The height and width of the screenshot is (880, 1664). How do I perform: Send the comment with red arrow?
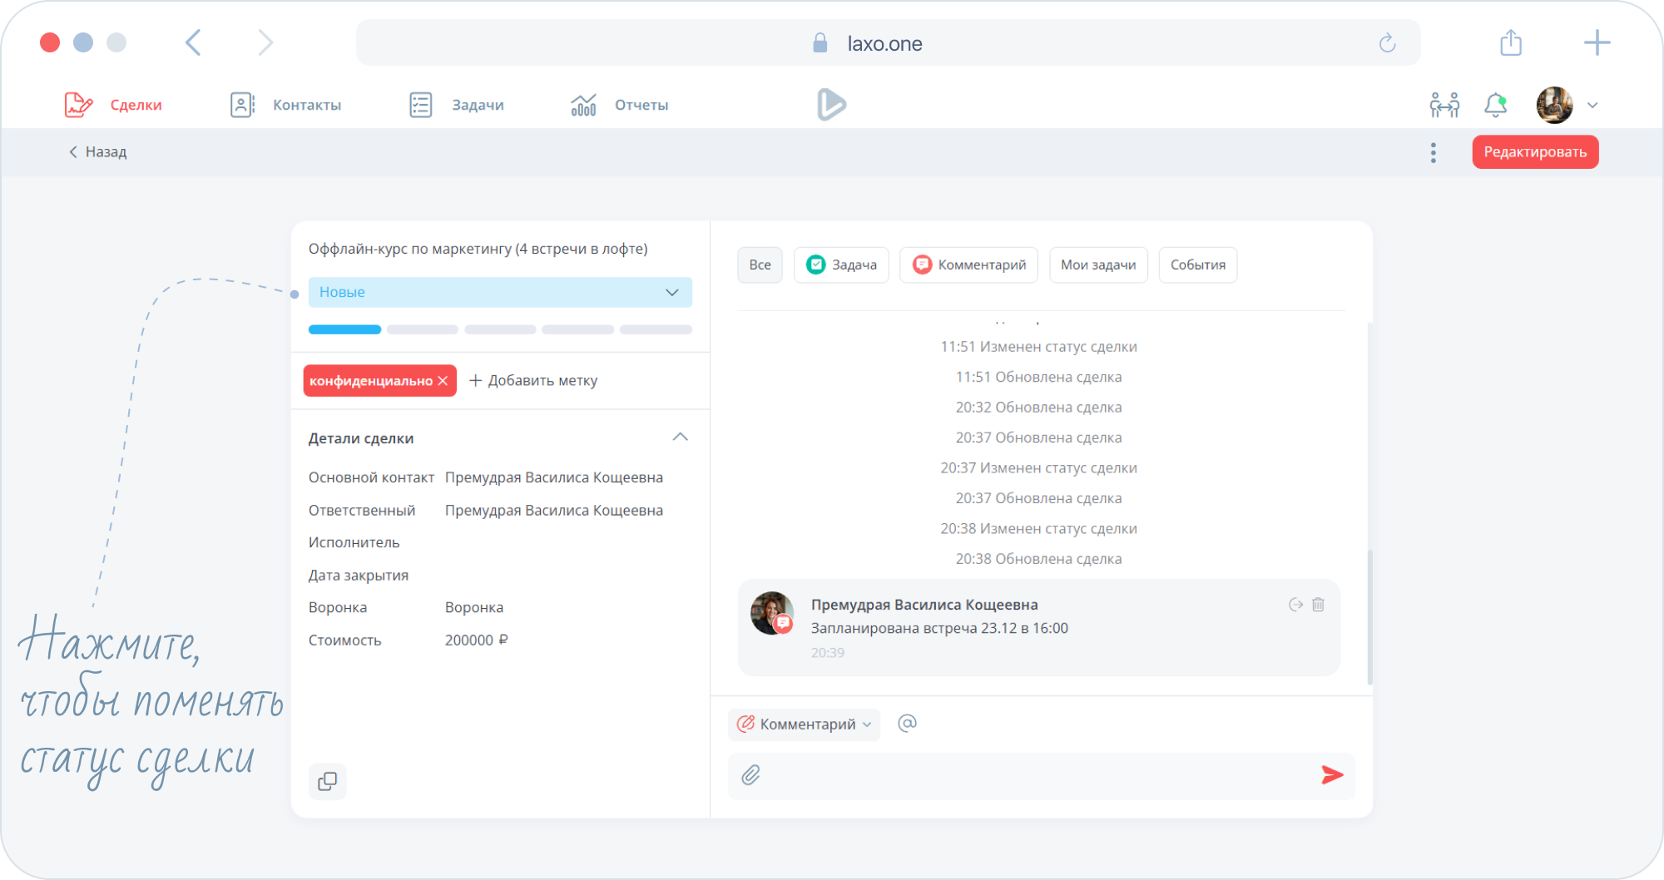point(1332,775)
